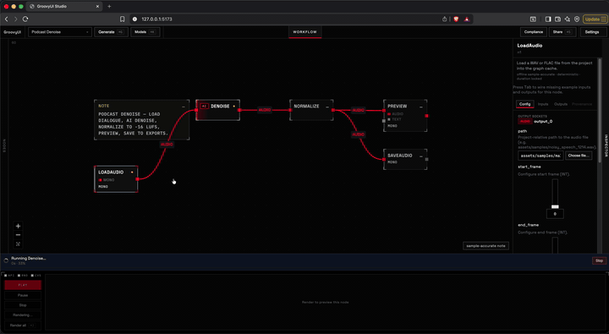Click the start_frame value box

coord(555,214)
